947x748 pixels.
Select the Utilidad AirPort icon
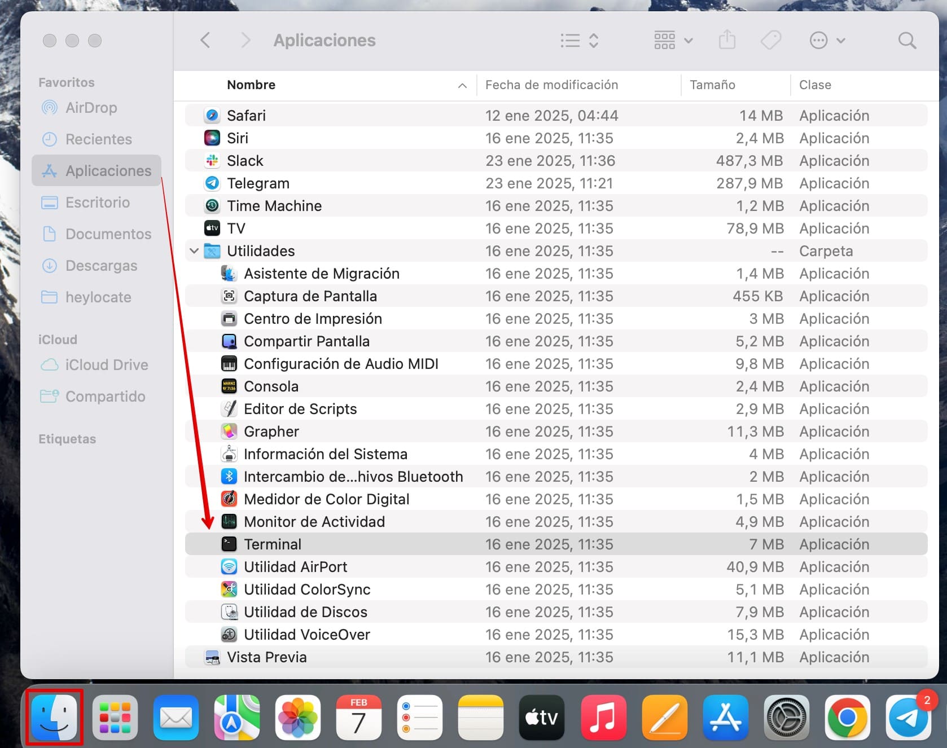click(229, 567)
